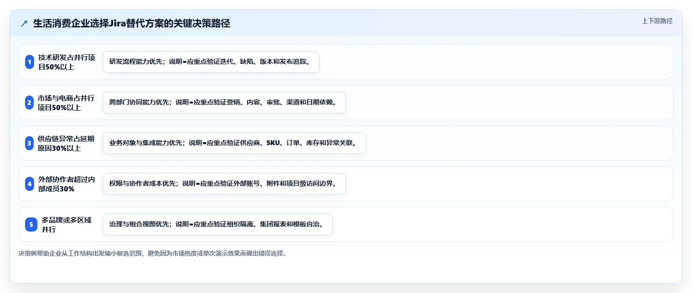692x293 pixels.
Task: Click the footer note starting 决策树帮助企业
Action: click(152, 253)
